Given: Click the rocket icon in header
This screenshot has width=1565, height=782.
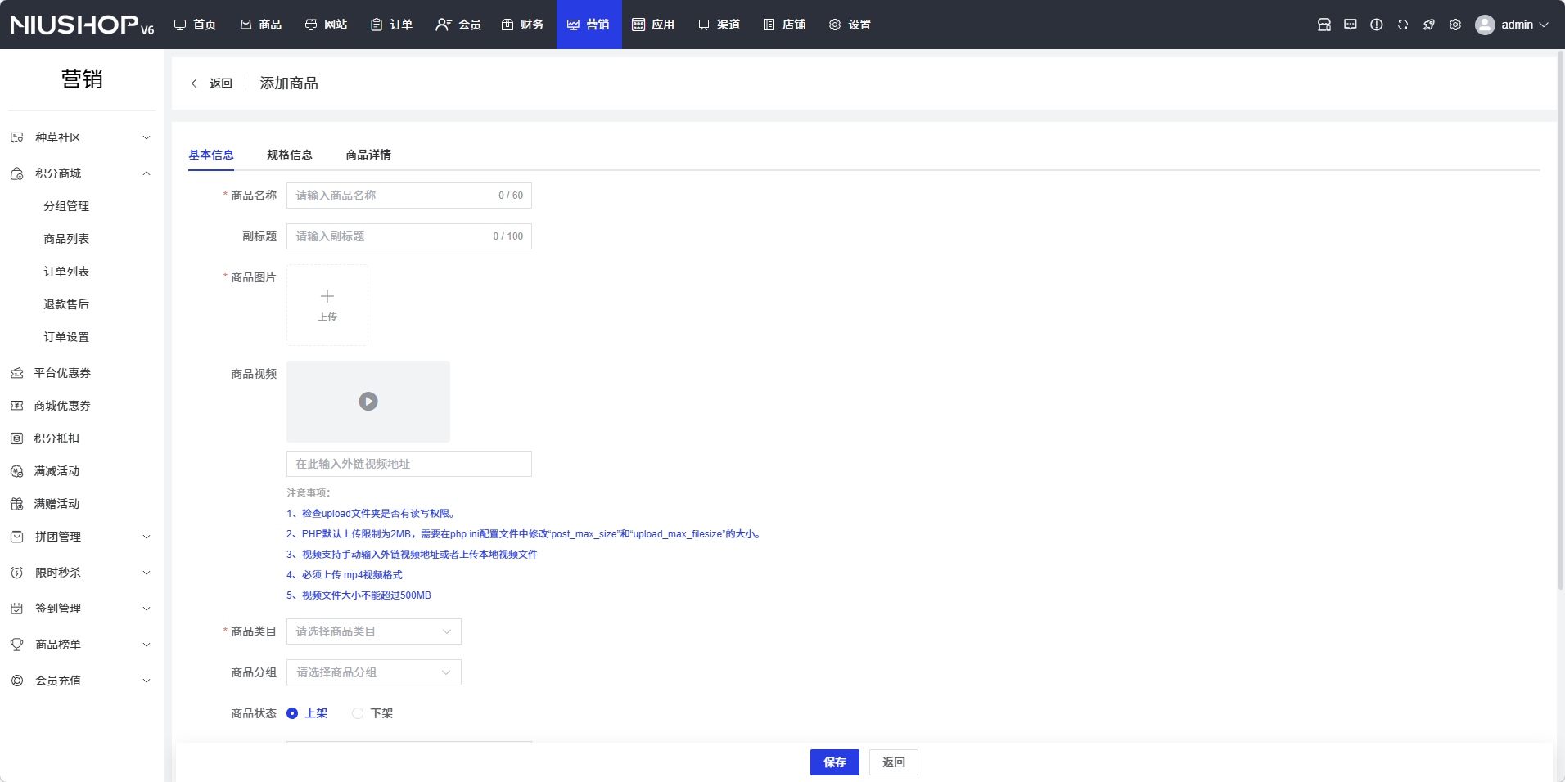Looking at the screenshot, I should tap(1428, 25).
